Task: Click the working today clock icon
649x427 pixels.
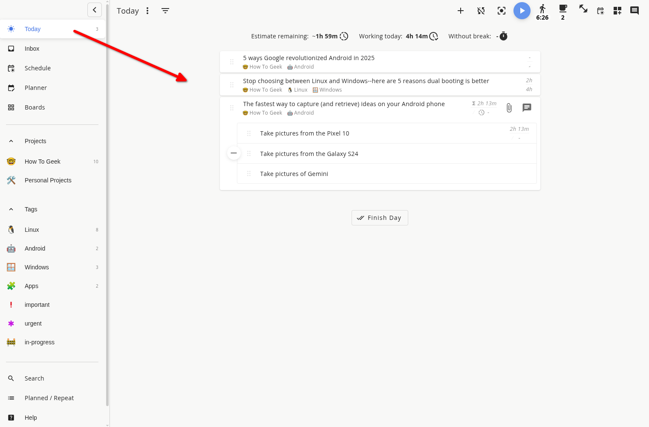Action: pyautogui.click(x=433, y=36)
